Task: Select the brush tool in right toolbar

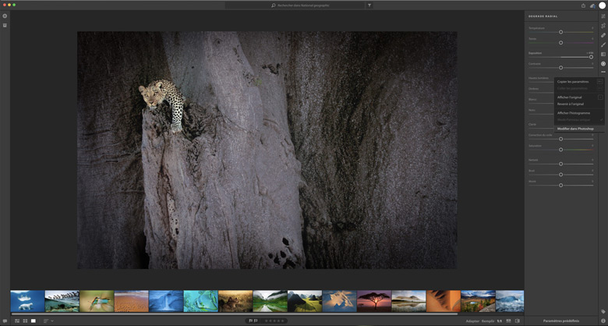Action: 603,44
